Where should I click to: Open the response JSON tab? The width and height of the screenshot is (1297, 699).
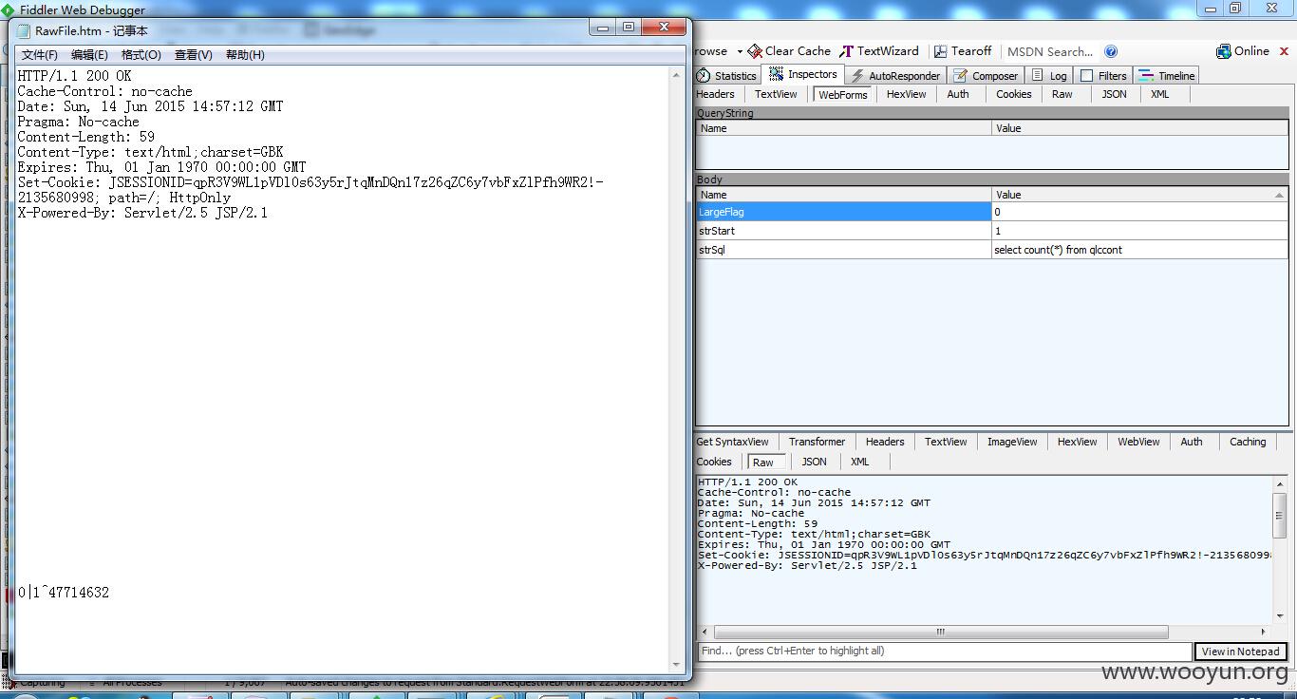(814, 462)
